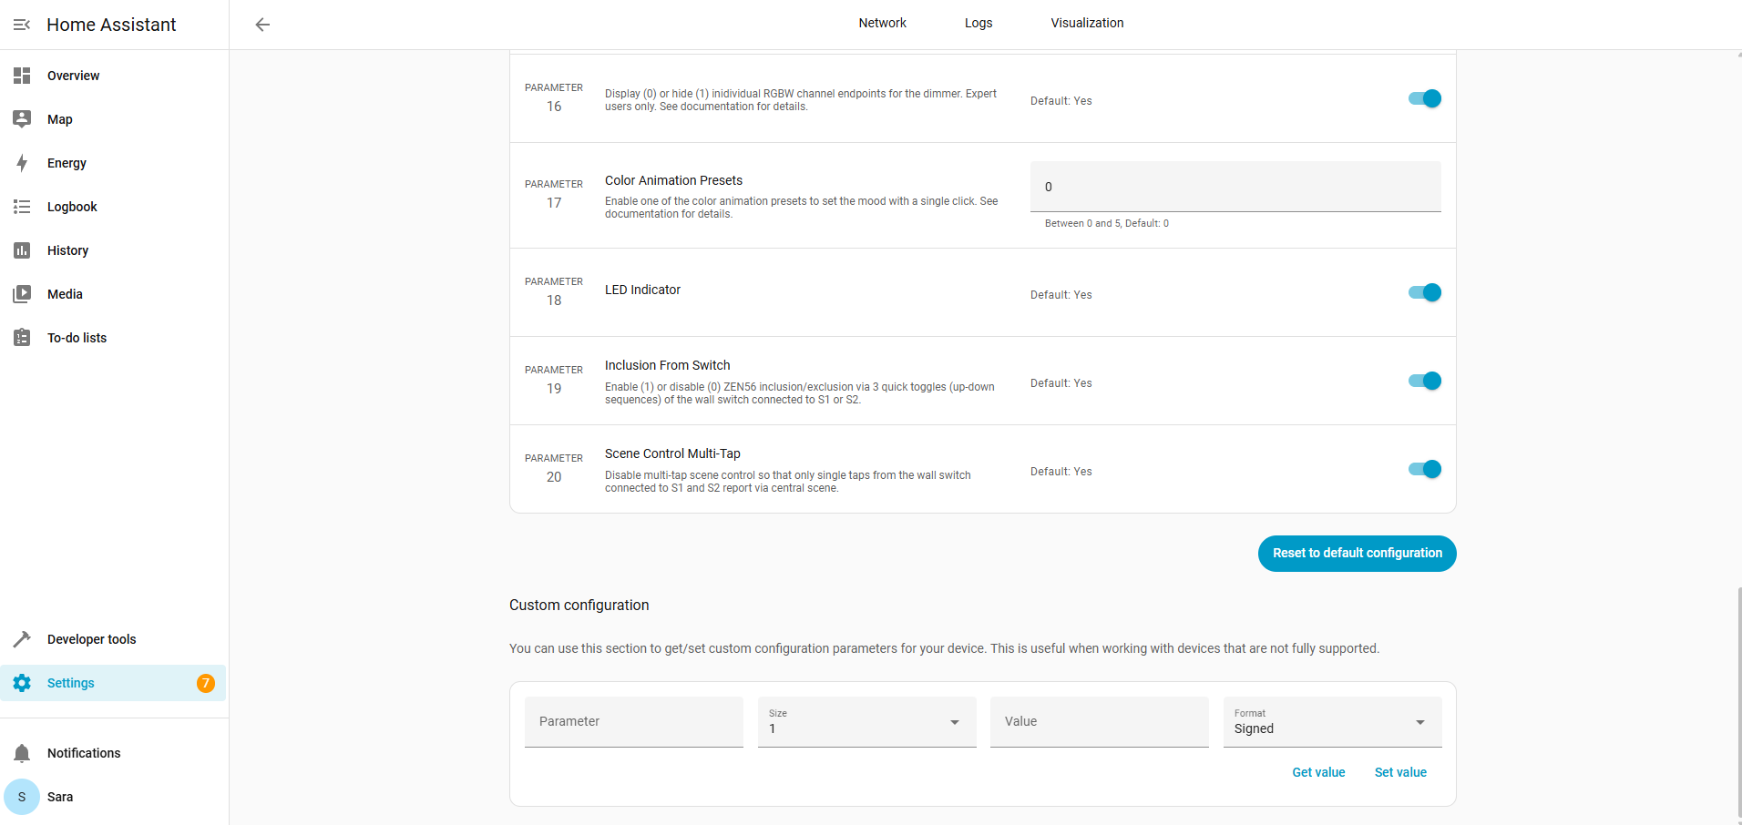Toggle the LED Indicator switch
The image size is (1742, 825).
pyautogui.click(x=1424, y=292)
